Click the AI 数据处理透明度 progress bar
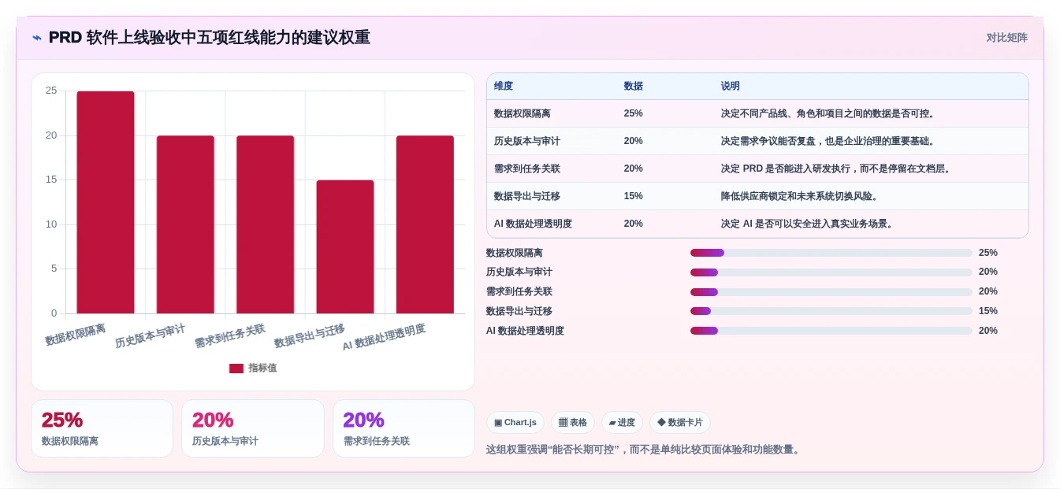The width and height of the screenshot is (1060, 489). coord(831,331)
